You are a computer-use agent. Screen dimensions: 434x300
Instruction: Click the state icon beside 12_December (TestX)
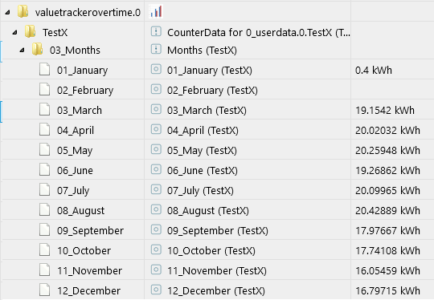pyautogui.click(x=156, y=290)
